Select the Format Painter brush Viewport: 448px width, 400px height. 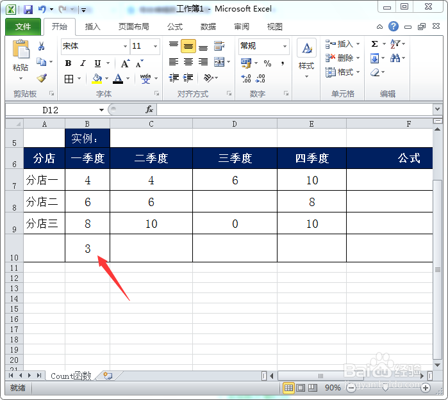pyautogui.click(x=42, y=77)
